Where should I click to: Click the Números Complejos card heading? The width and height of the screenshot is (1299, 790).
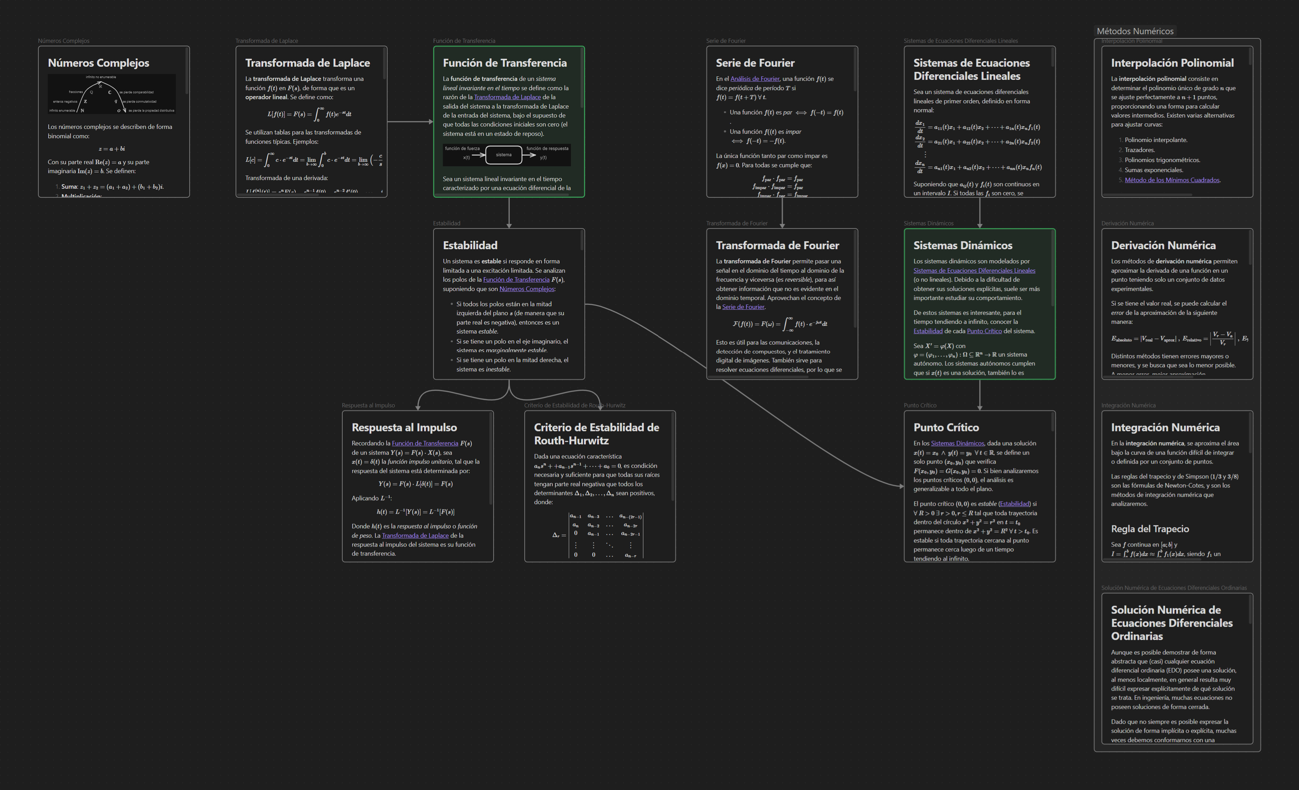coord(99,63)
